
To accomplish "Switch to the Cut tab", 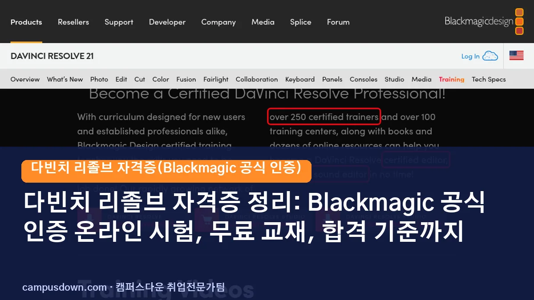I will (x=140, y=79).
